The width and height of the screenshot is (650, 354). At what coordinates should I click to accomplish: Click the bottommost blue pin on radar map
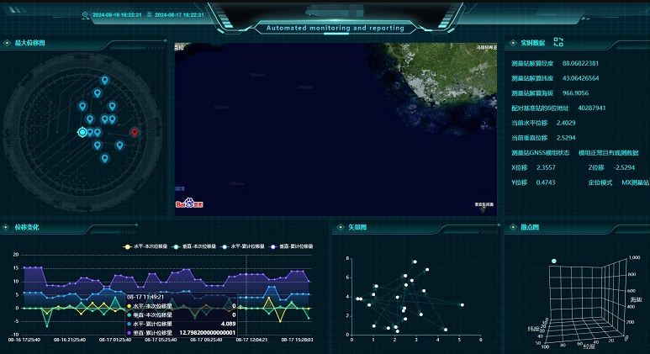click(104, 158)
